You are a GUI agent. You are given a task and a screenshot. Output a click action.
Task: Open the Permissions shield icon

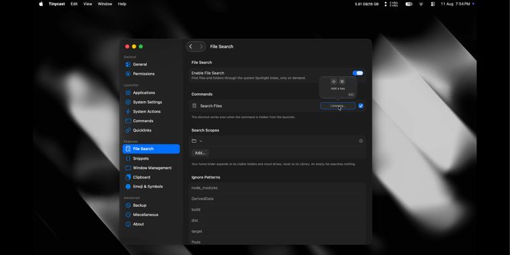coord(128,74)
